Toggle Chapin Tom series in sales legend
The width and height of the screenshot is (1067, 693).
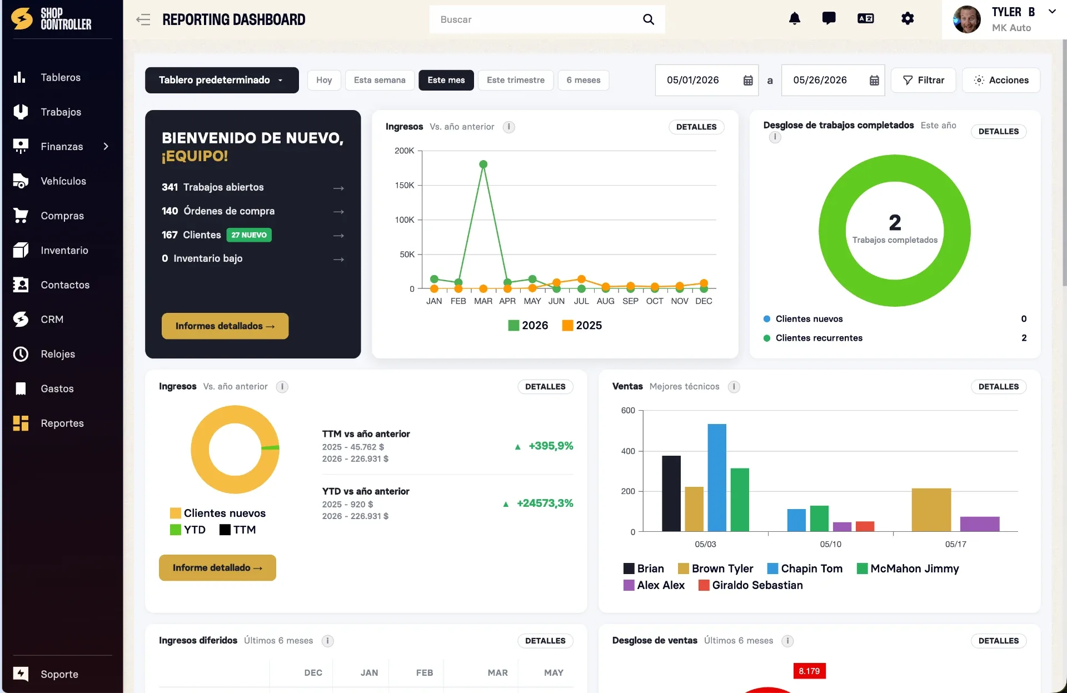(x=805, y=569)
